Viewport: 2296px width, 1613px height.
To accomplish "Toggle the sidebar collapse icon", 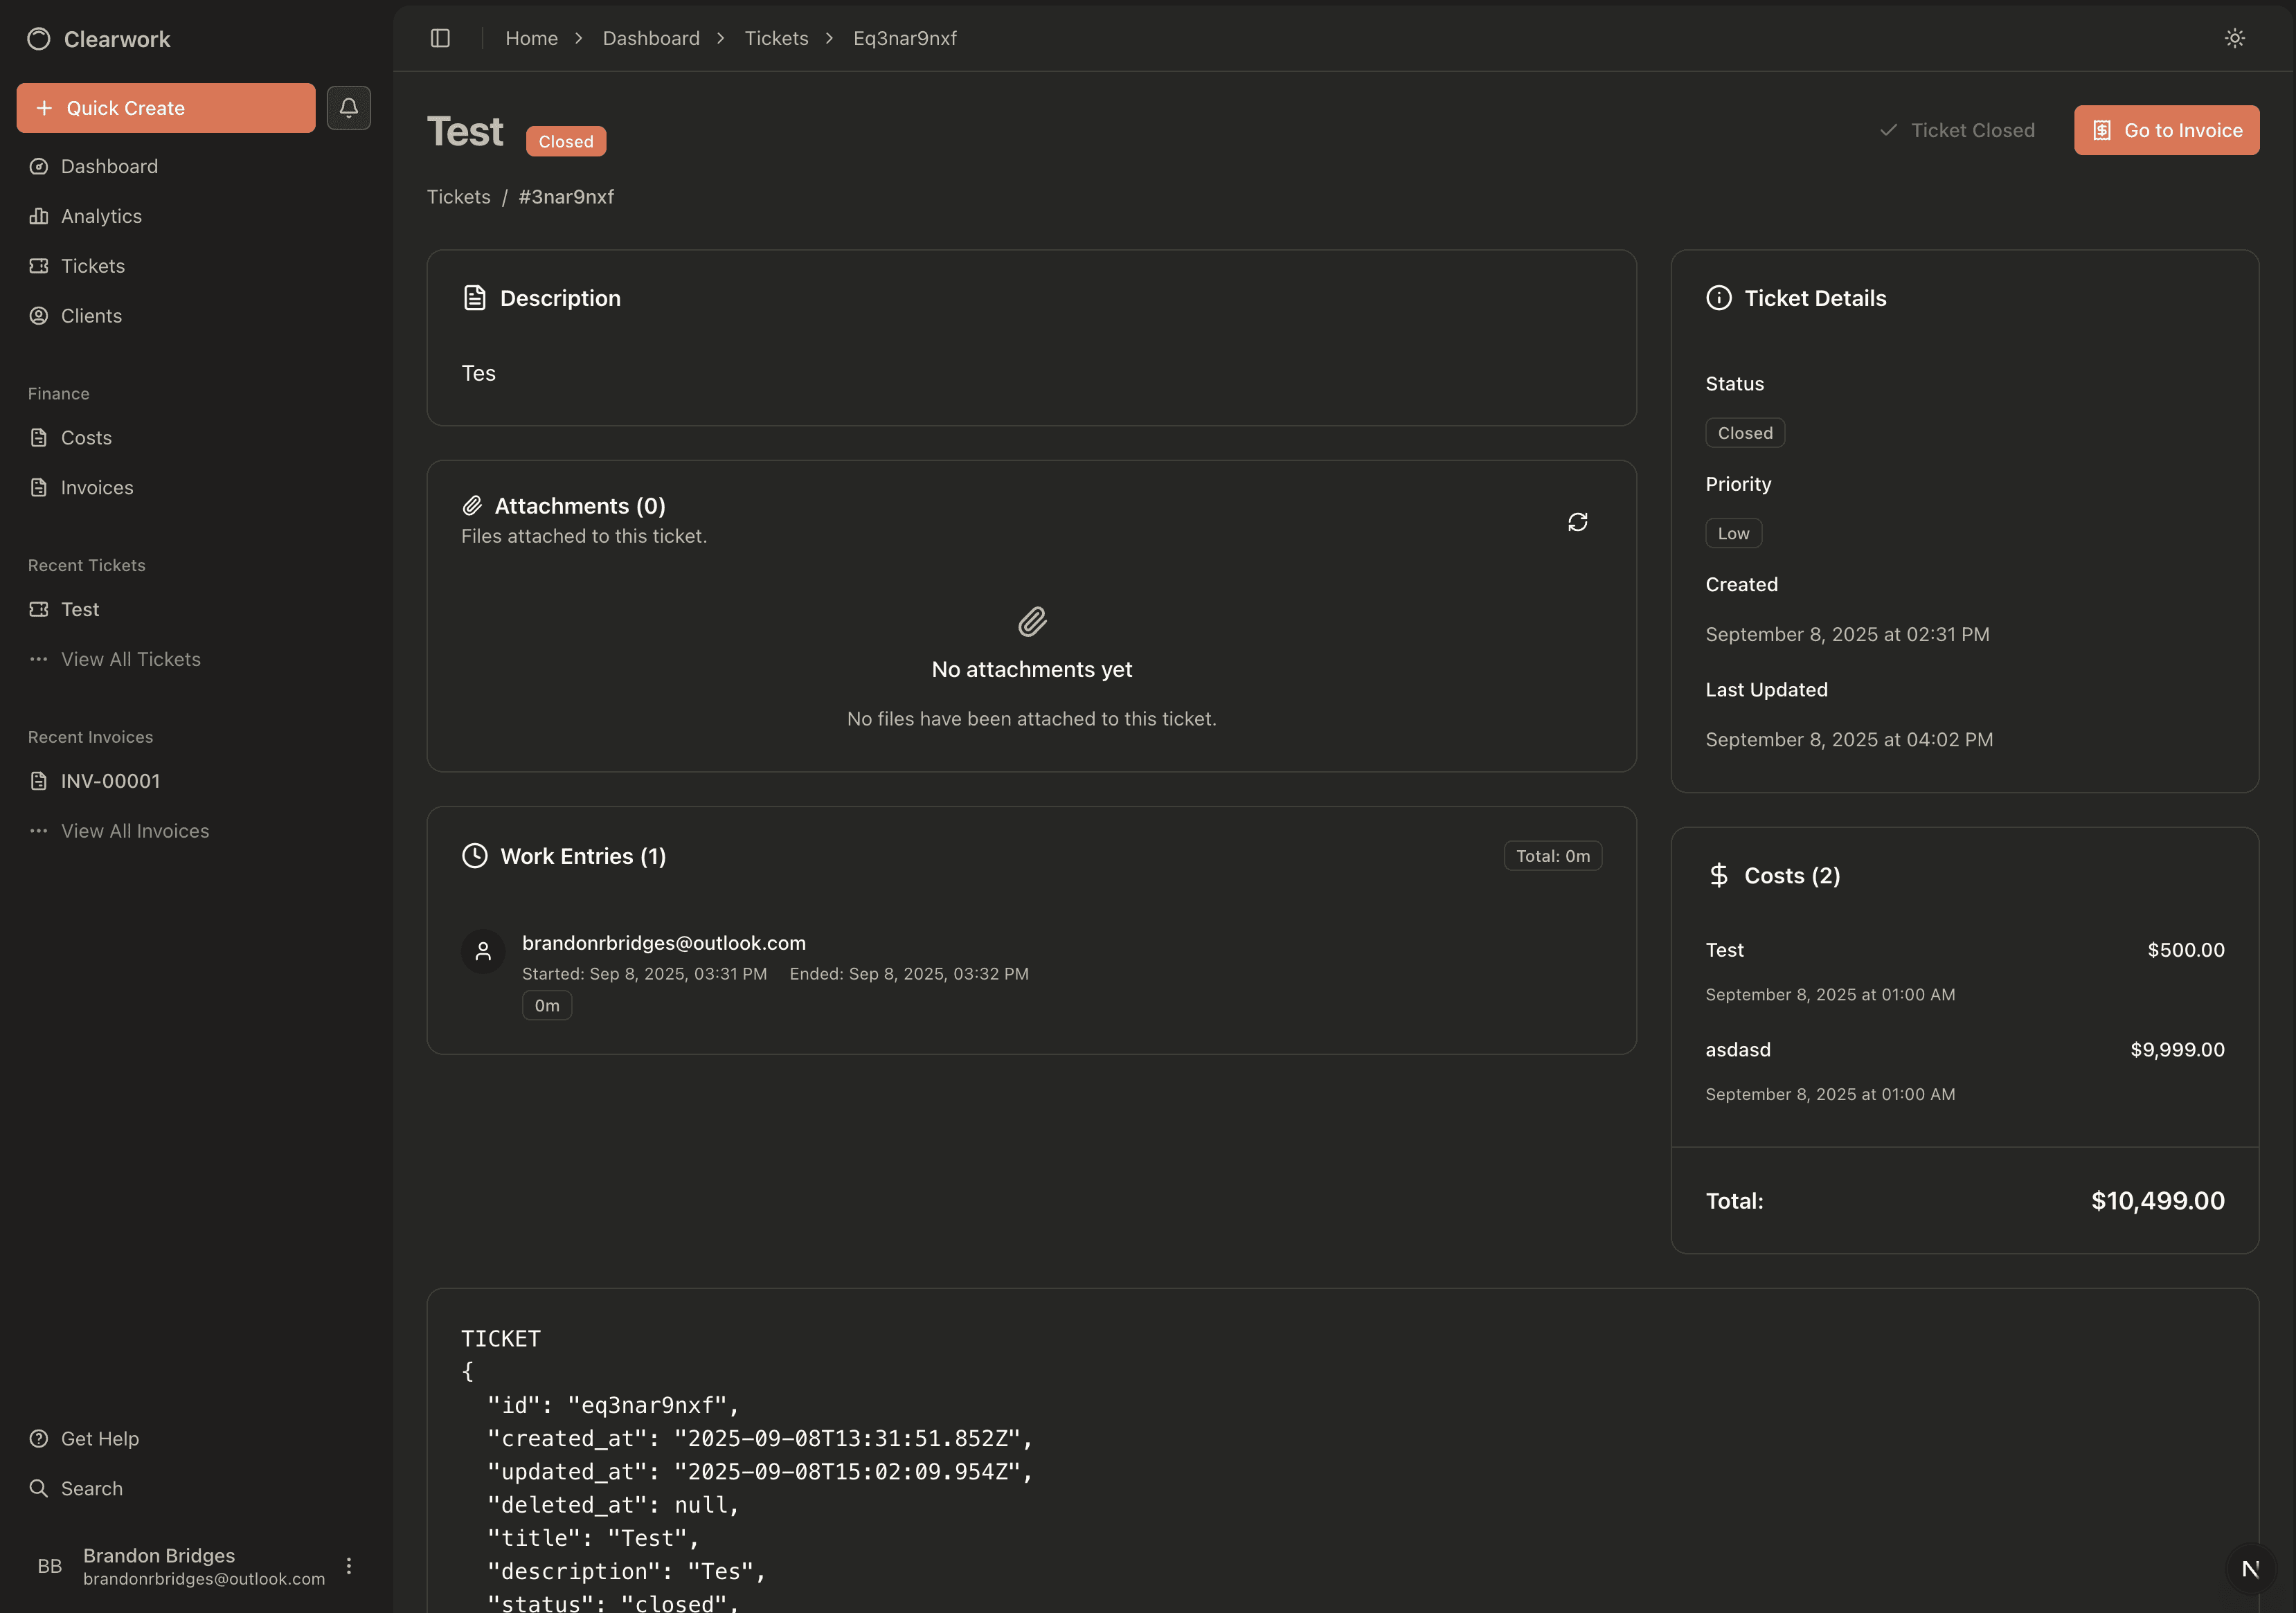I will pyautogui.click(x=440, y=38).
